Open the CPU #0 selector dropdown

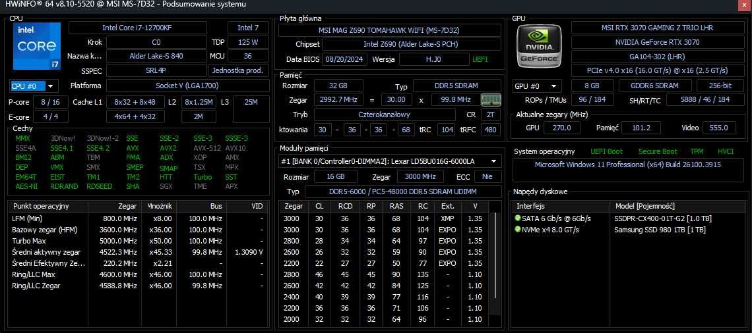50,86
